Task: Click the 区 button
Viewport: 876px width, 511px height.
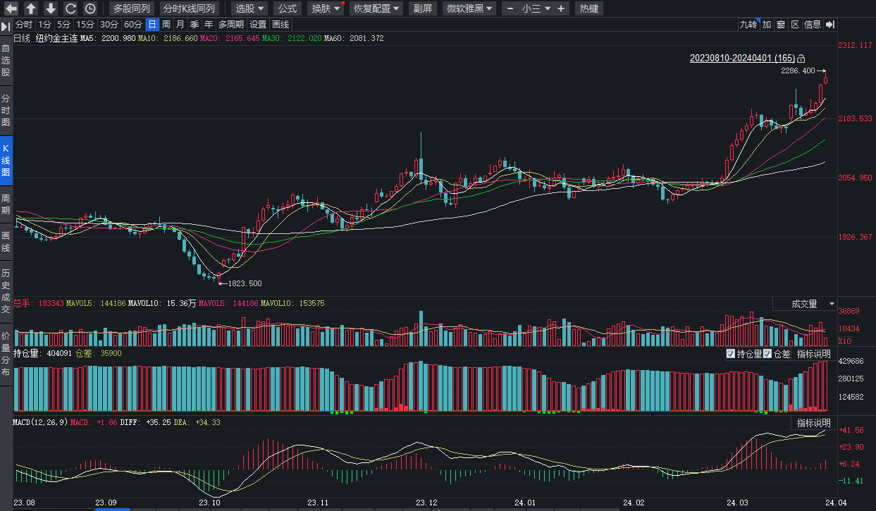Action: (795, 25)
